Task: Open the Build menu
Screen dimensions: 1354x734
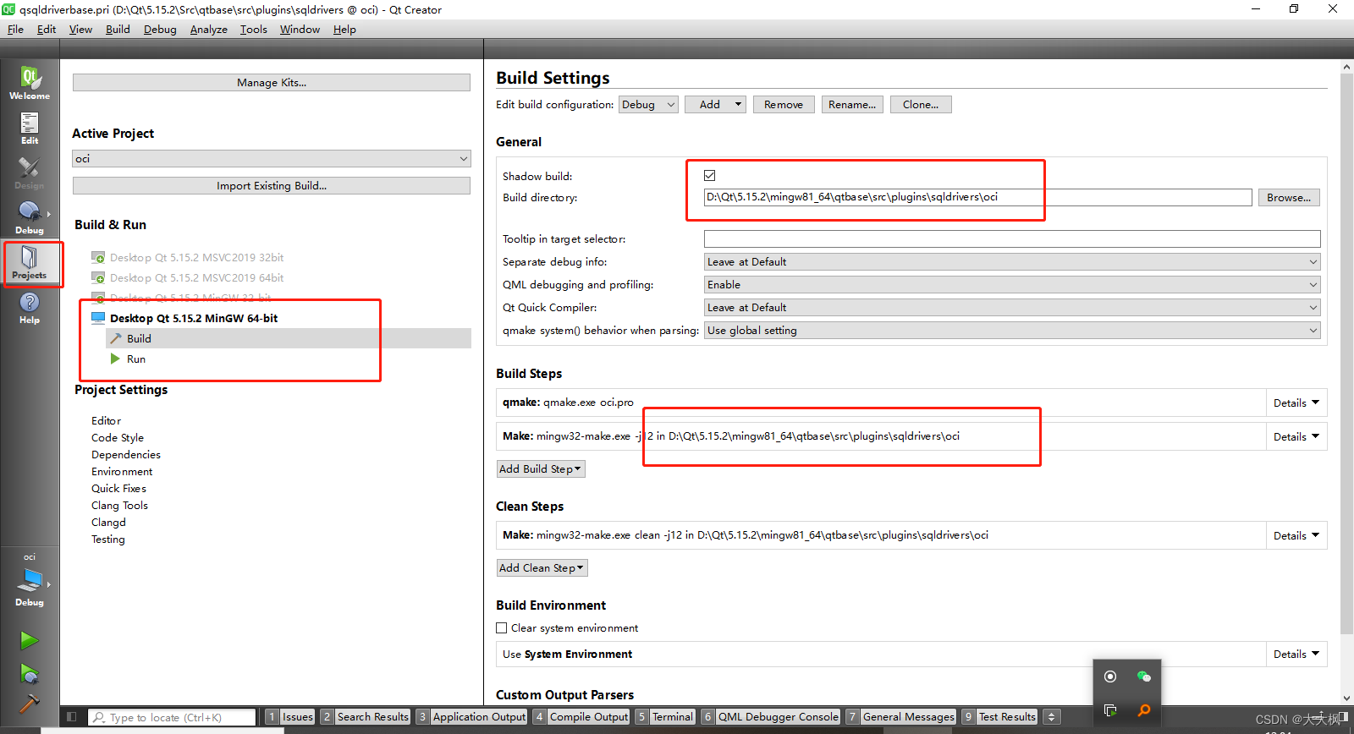Action: pyautogui.click(x=118, y=30)
